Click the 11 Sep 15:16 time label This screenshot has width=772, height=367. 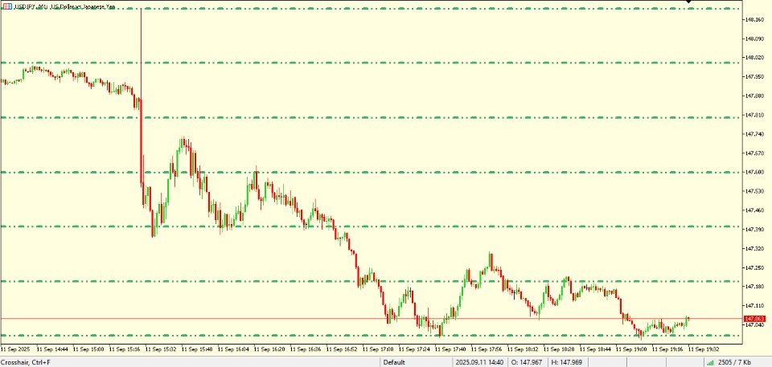point(125,349)
